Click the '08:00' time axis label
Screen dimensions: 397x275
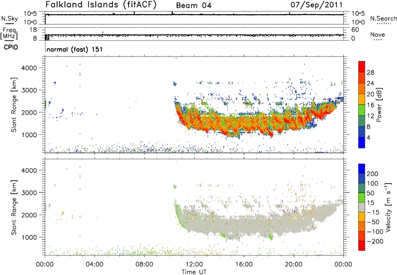(x=144, y=265)
